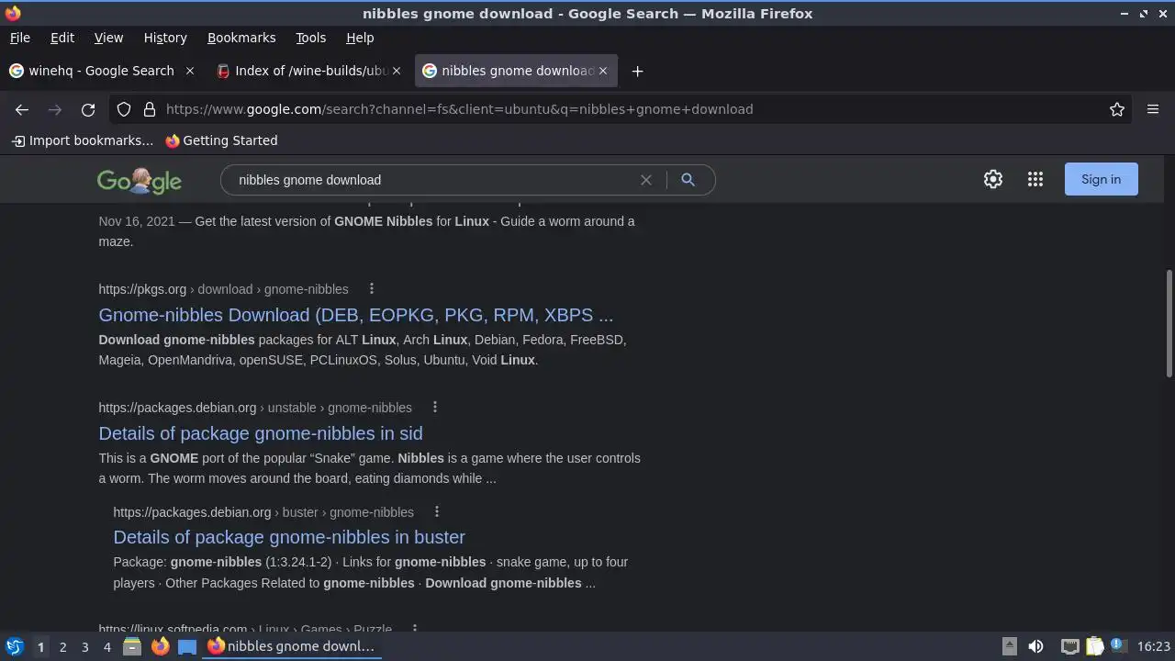Close the nibbles gnome download tab

[x=603, y=71]
